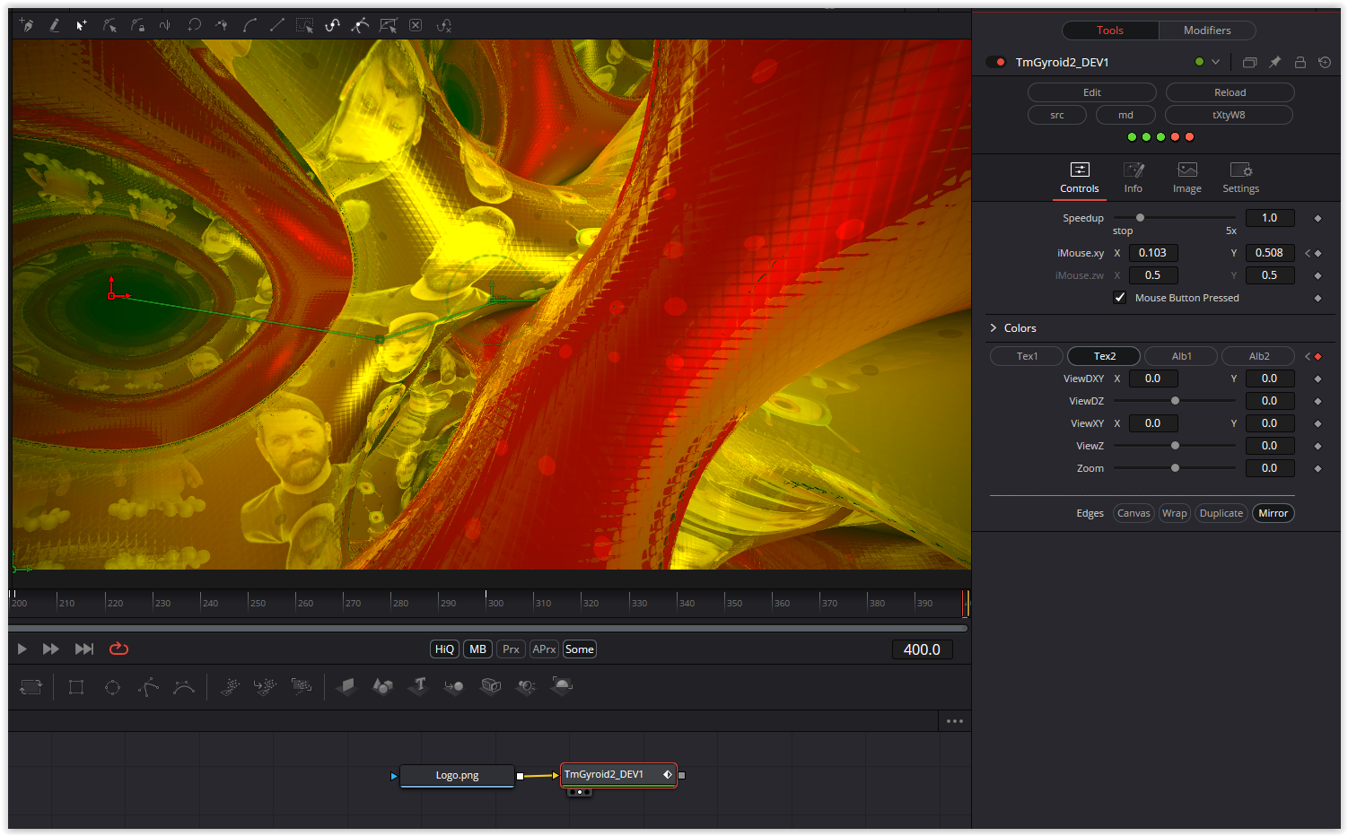The width and height of the screenshot is (1348, 836).
Task: Toggle the TmGyroid2_DEV1 enable switch
Action: pyautogui.click(x=996, y=62)
